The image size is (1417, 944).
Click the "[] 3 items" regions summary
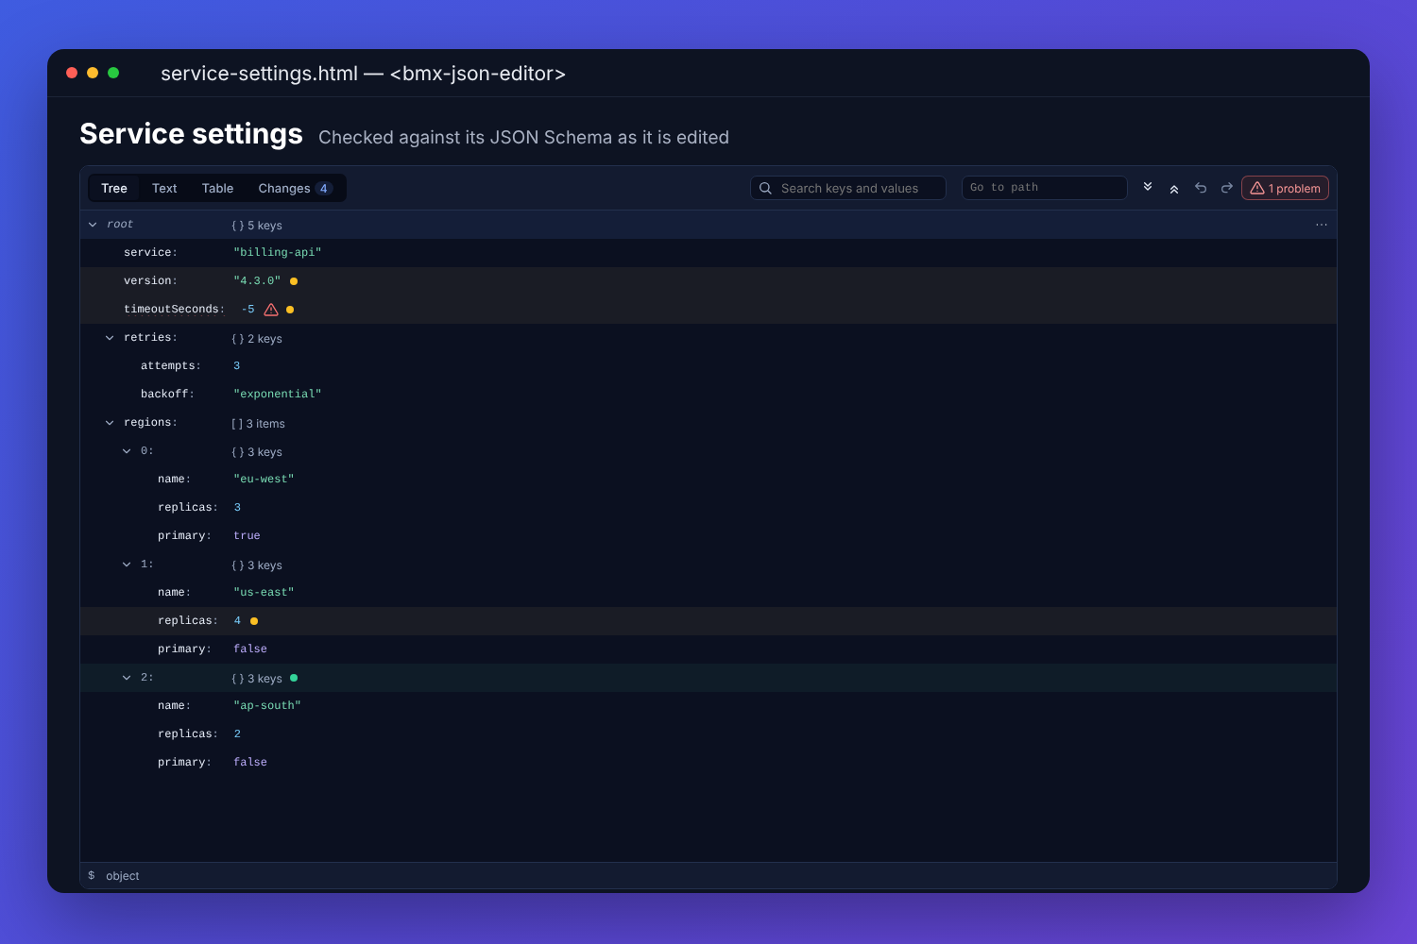click(258, 424)
